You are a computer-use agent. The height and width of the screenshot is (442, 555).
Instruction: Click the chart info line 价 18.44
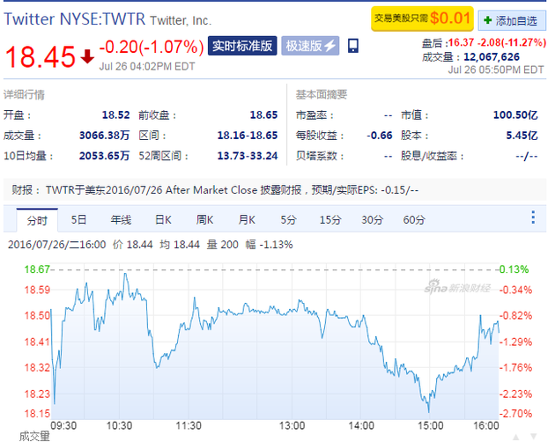[133, 245]
